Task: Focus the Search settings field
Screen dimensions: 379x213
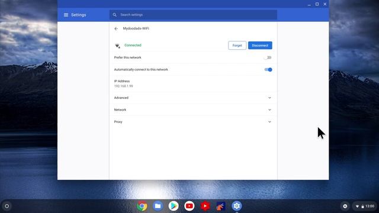Action: click(x=193, y=15)
